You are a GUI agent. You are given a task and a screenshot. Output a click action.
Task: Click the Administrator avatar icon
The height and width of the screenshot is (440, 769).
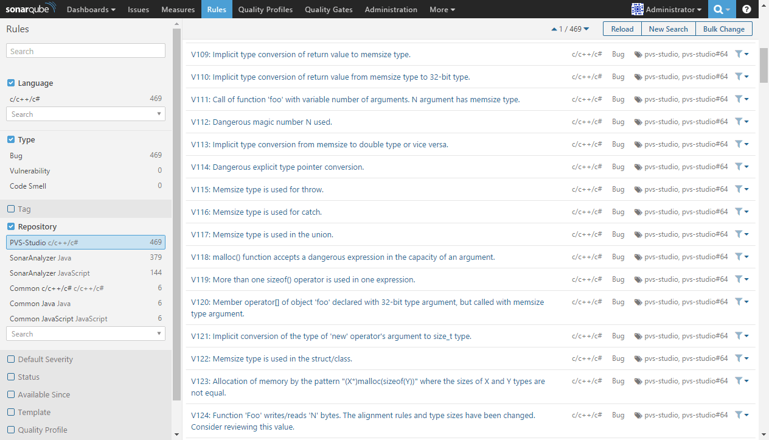coord(638,9)
